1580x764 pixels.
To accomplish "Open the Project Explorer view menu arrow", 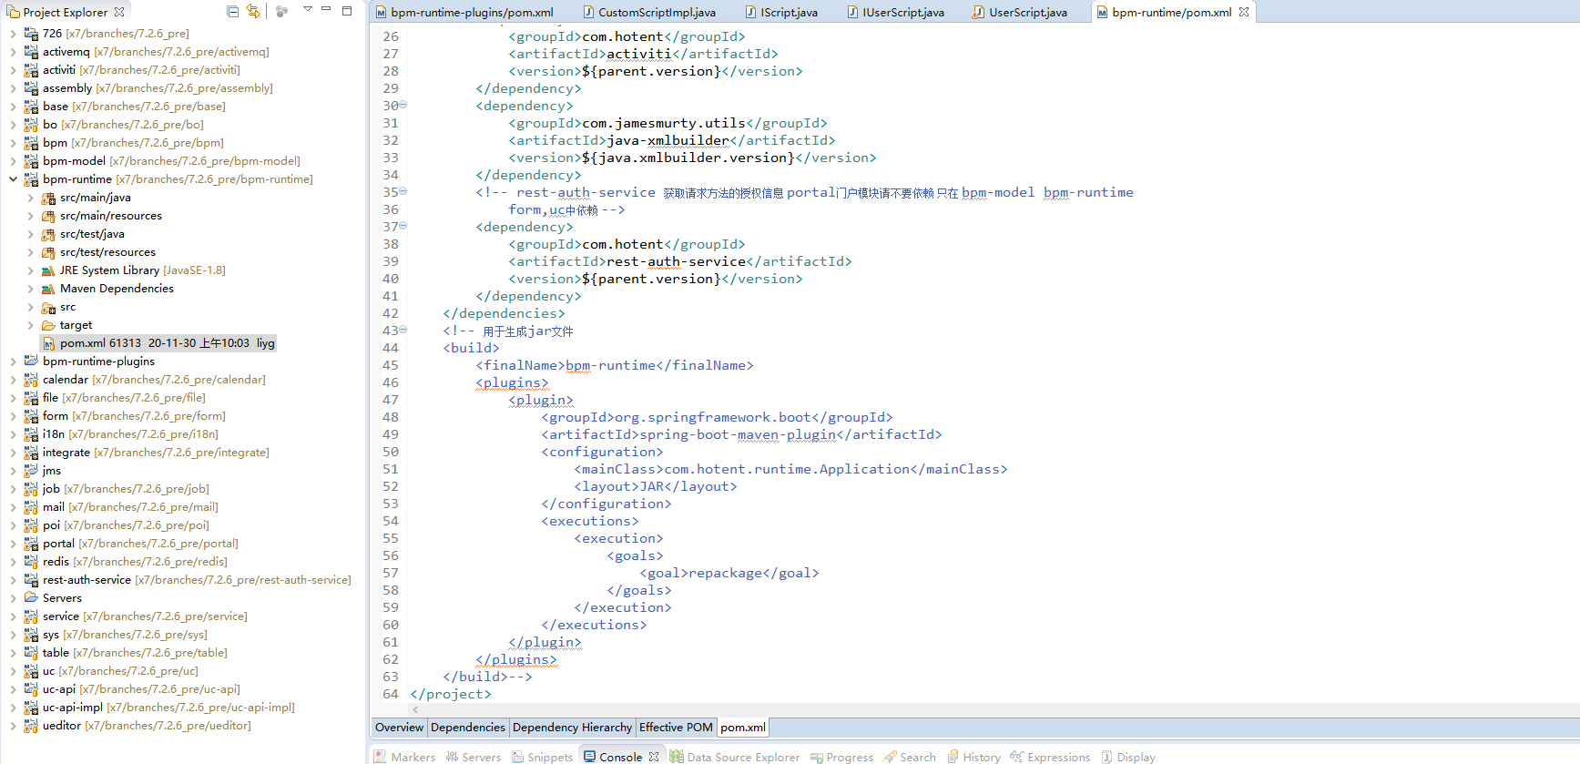I will point(308,9).
